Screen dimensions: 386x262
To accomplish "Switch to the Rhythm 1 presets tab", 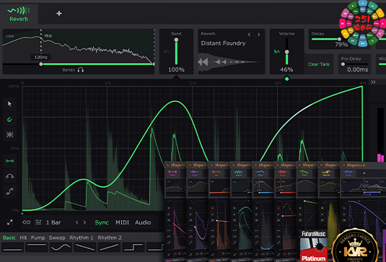I will pos(82,237).
